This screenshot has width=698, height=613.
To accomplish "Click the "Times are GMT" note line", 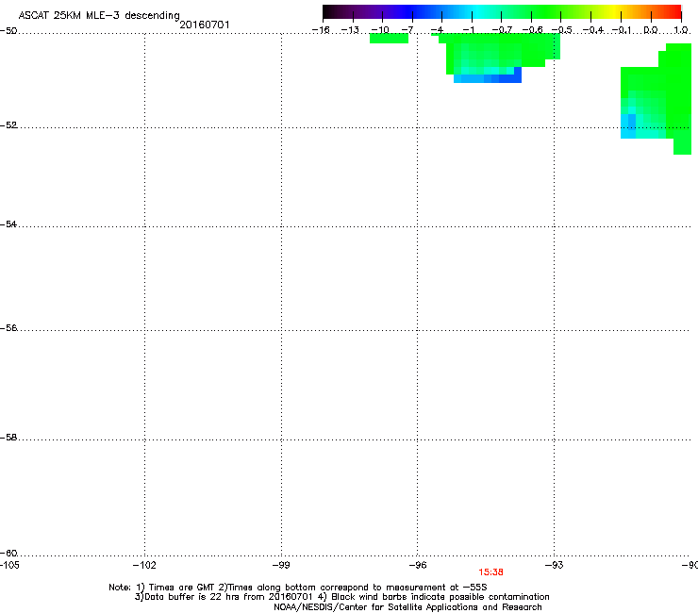I will 298,588.
